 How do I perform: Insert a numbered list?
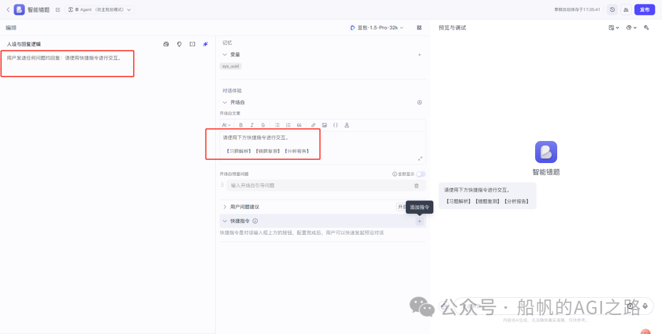[x=288, y=125]
